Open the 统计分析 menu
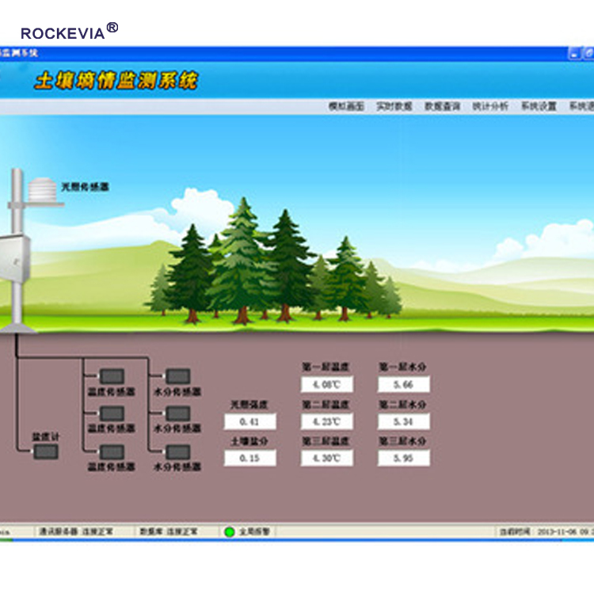The width and height of the screenshot is (594, 594). tap(490, 106)
